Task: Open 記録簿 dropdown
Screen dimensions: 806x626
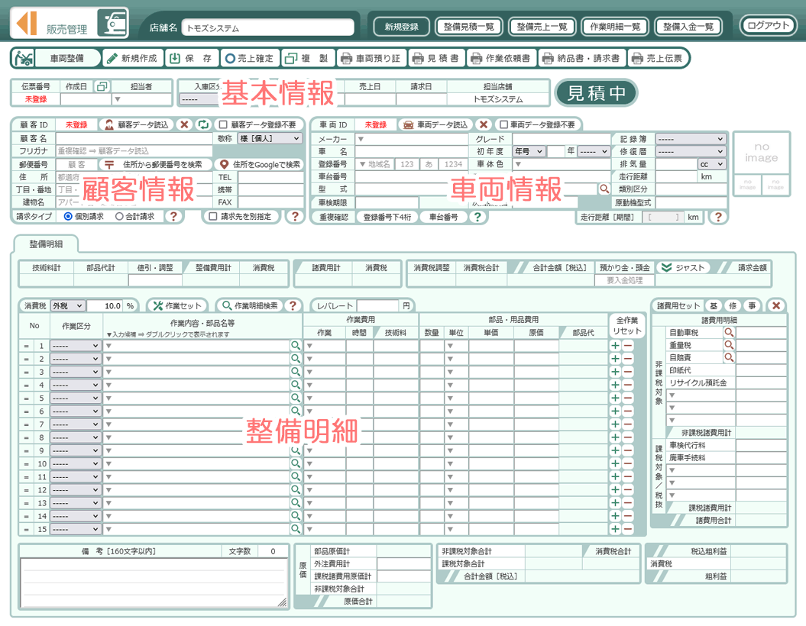Action: pyautogui.click(x=691, y=139)
